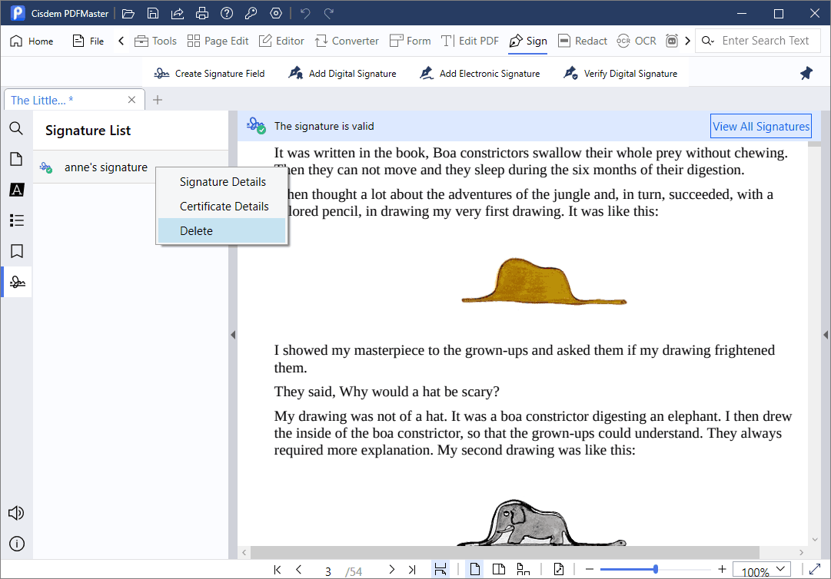Switch to the Redact ribbon tab
The image size is (831, 579).
tap(583, 41)
